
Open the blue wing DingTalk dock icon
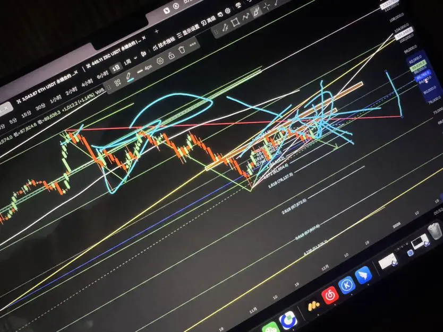(x=363, y=275)
